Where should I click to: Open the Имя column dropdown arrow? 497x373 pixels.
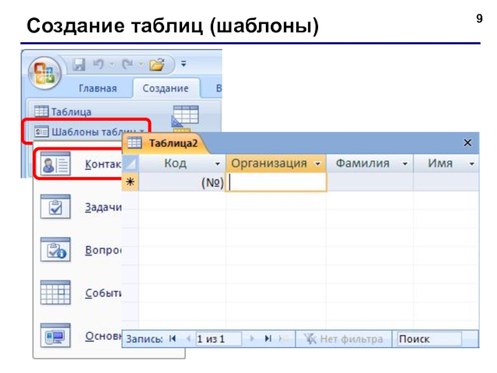pos(472,164)
